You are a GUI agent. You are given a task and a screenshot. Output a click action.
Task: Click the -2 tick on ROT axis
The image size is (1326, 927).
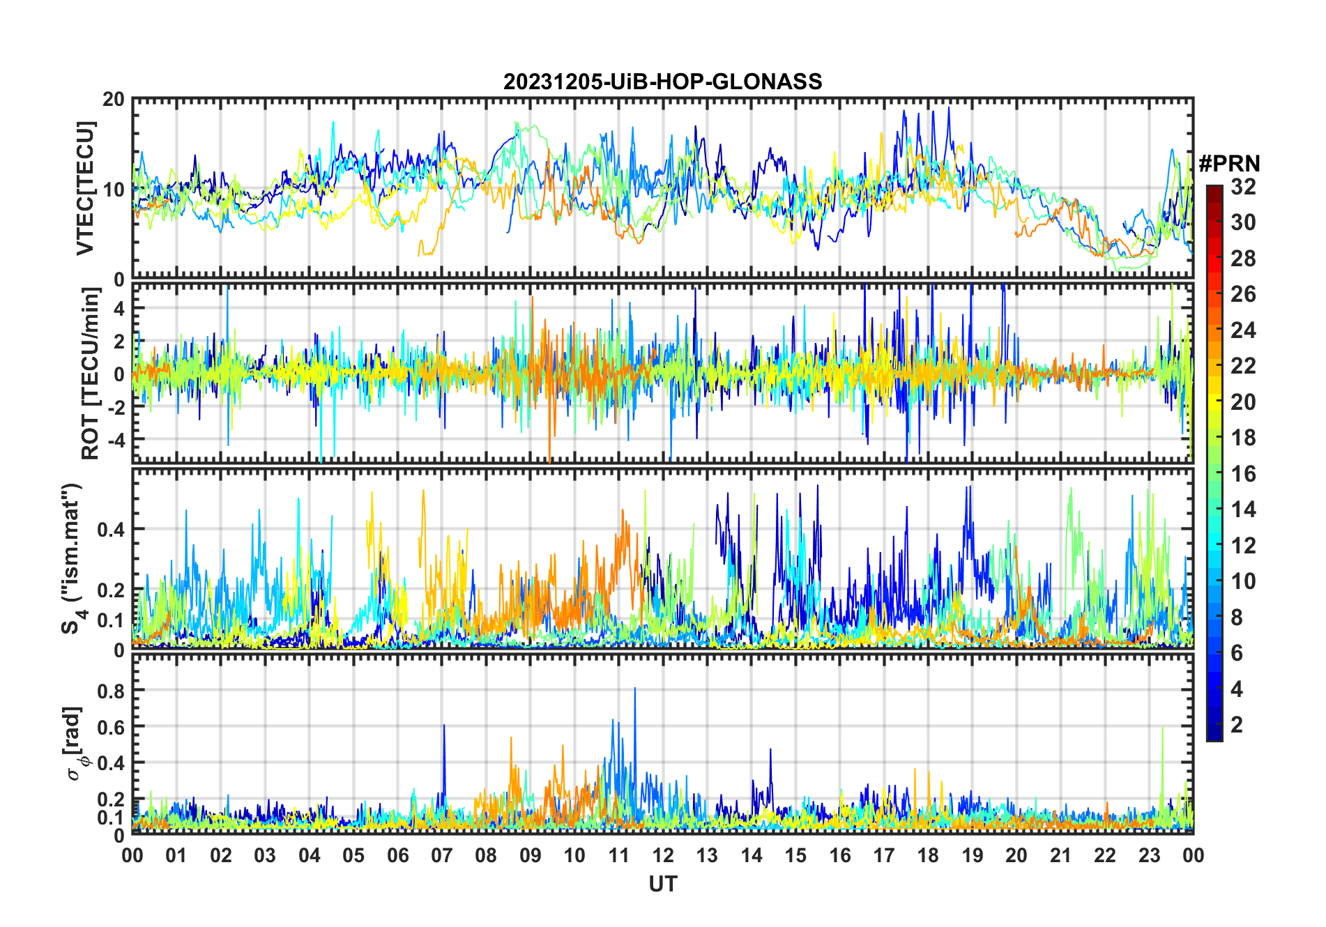(x=117, y=407)
